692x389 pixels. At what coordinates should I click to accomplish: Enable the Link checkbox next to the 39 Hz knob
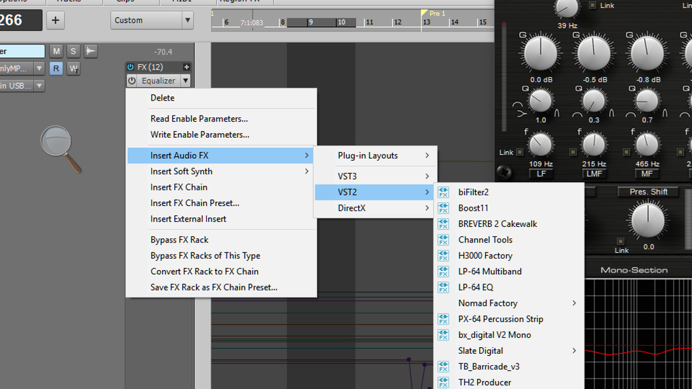593,6
